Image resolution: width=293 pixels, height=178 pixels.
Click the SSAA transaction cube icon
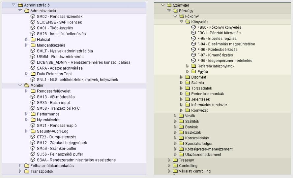(x=33, y=160)
